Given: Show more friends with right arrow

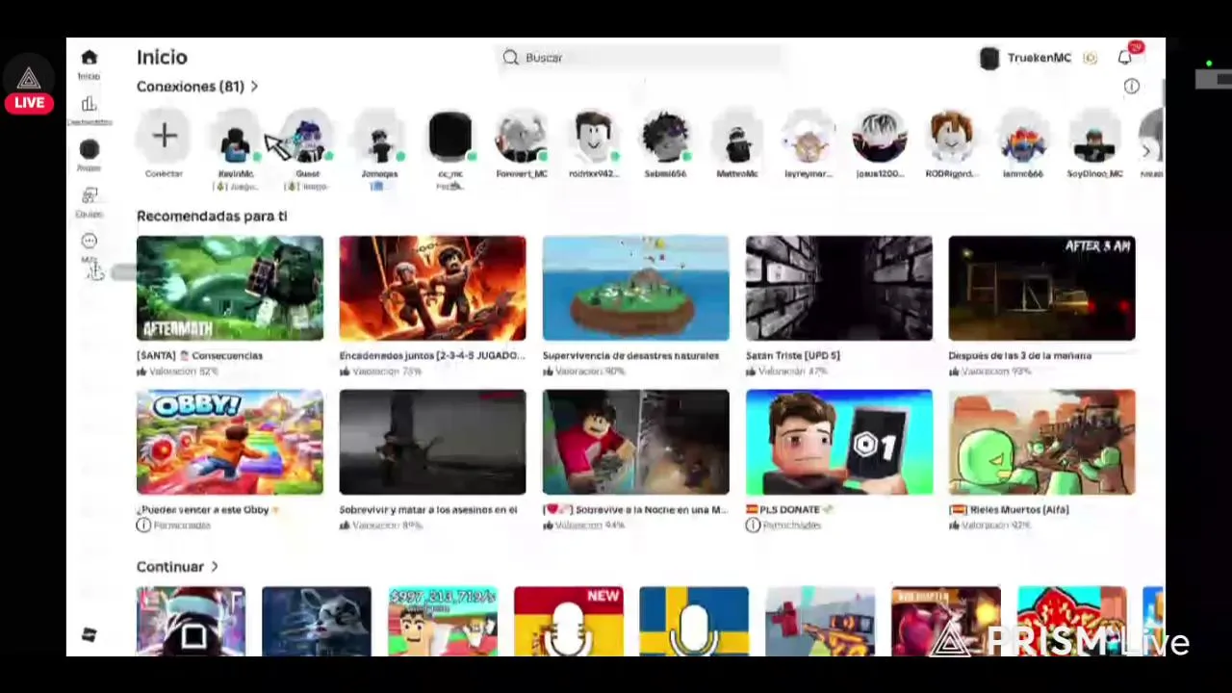Looking at the screenshot, I should 1145,151.
